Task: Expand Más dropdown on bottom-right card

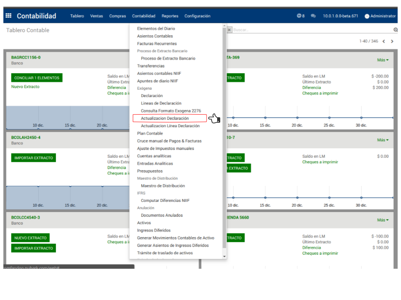Action: (383, 220)
